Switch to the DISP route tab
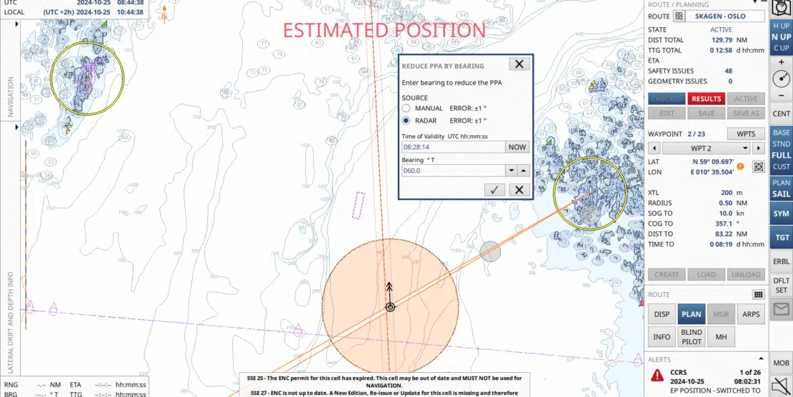This screenshot has width=793, height=397. pyautogui.click(x=662, y=314)
